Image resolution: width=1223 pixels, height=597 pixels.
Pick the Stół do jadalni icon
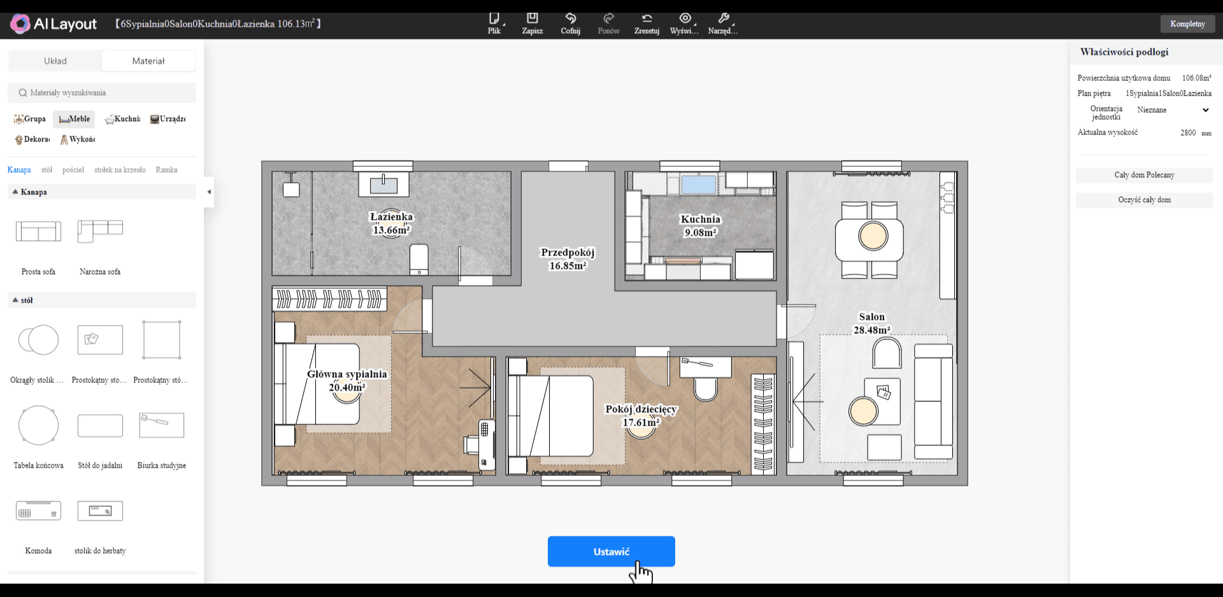coord(100,426)
